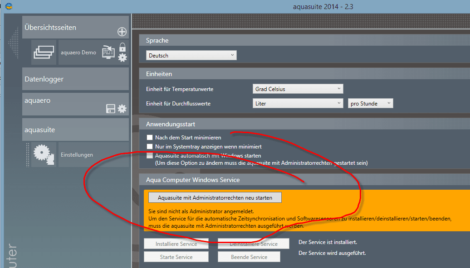Click the Sprache section heading
This screenshot has height=268, width=470.
pyautogui.click(x=157, y=40)
